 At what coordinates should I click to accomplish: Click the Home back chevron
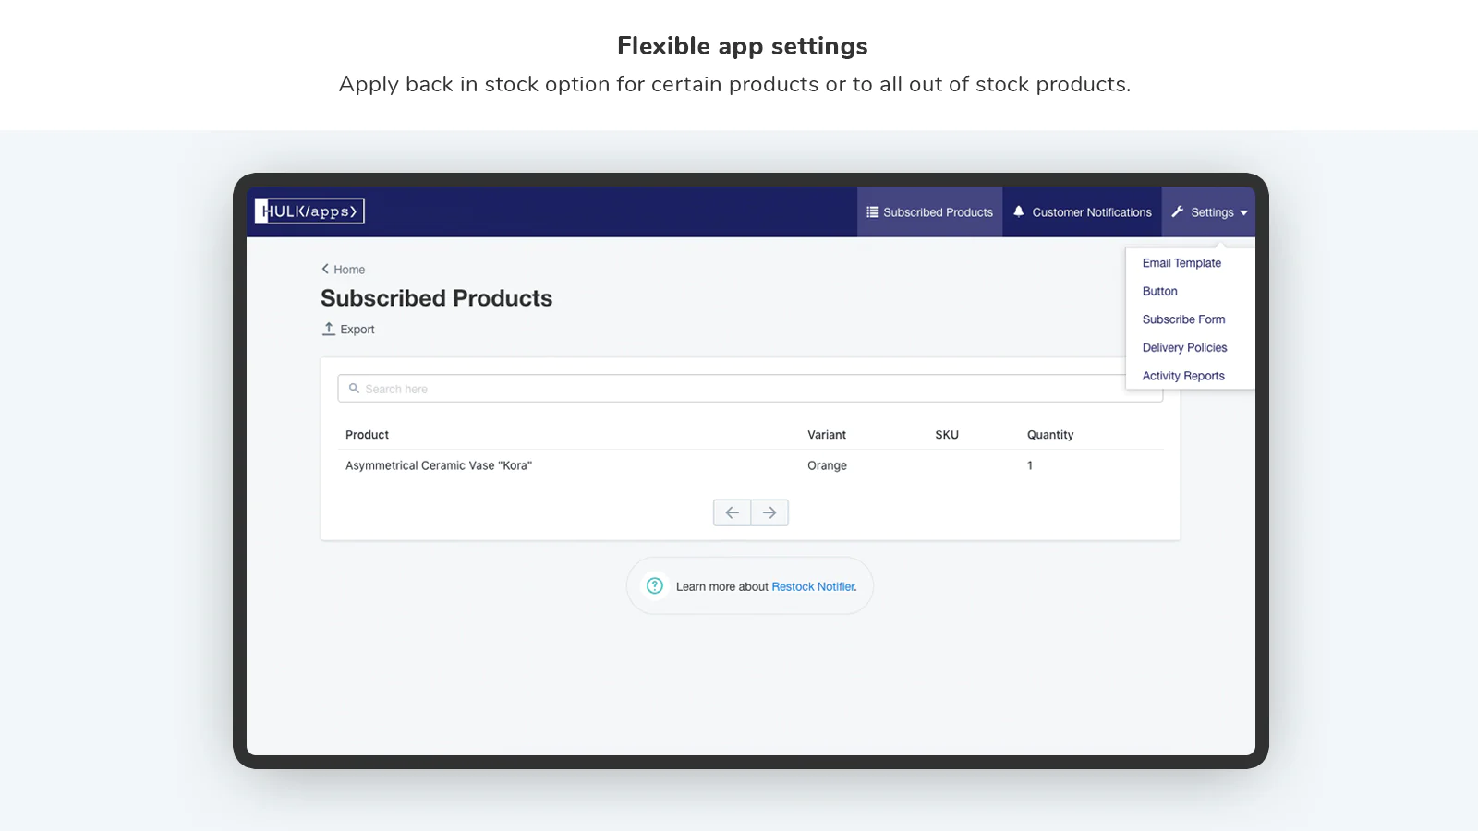[x=325, y=269]
